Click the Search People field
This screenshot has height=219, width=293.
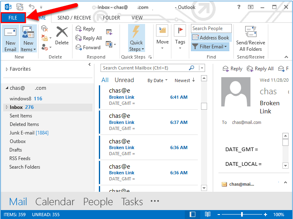(x=211, y=28)
